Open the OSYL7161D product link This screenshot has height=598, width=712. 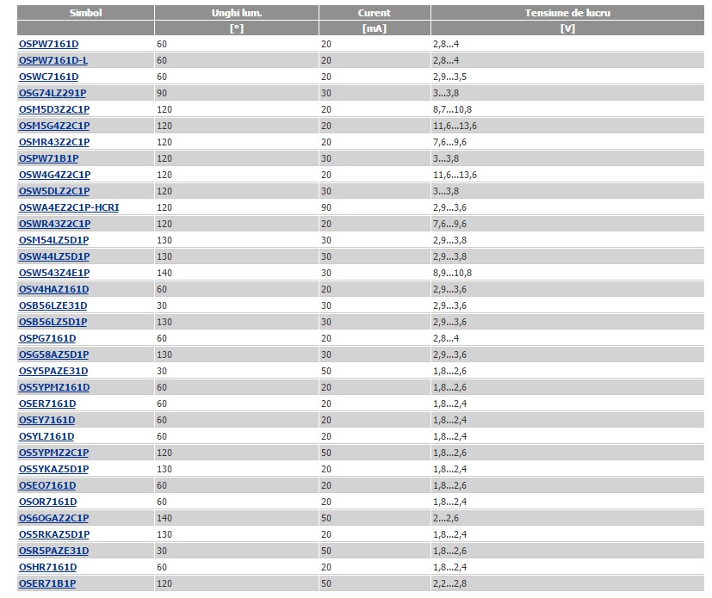tap(46, 436)
